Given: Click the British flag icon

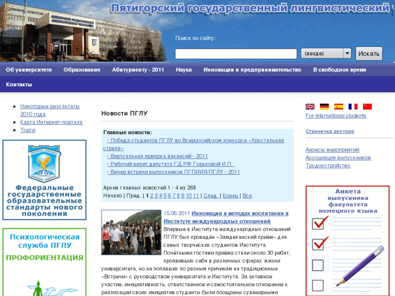Looking at the screenshot, I should (x=310, y=106).
